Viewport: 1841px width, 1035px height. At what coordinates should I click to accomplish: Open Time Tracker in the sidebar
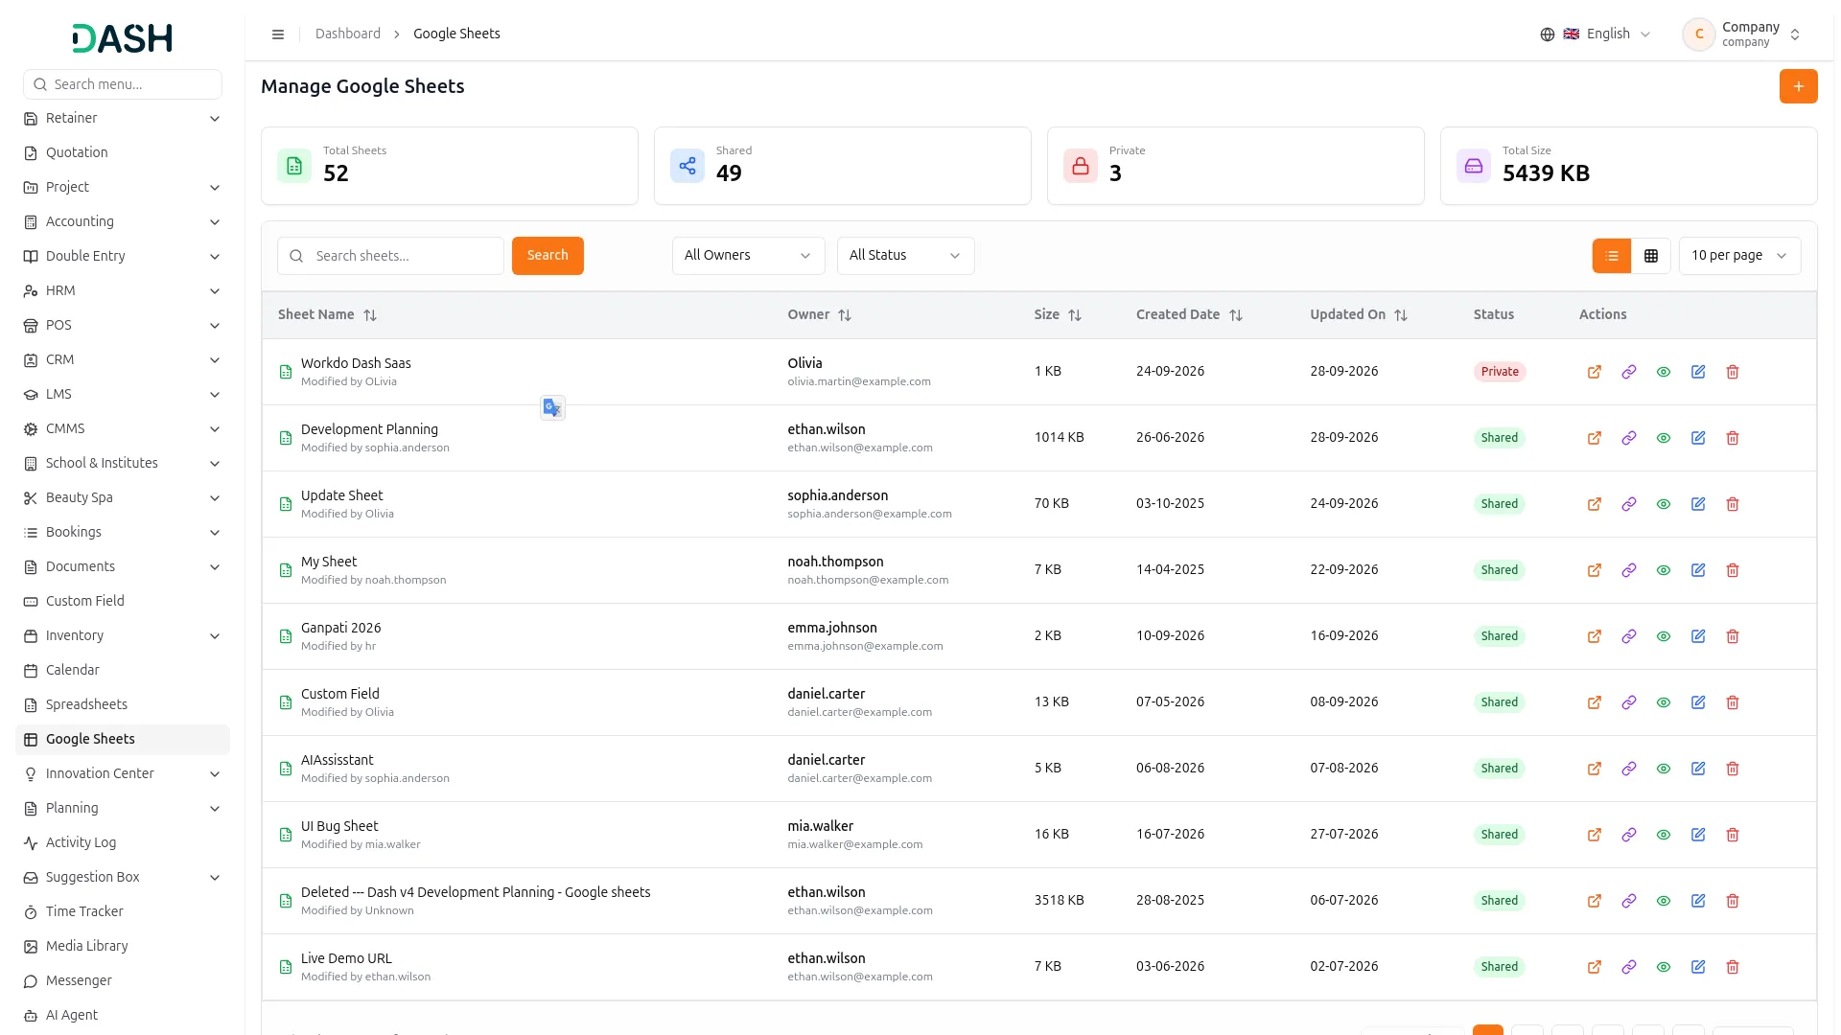pos(123,912)
